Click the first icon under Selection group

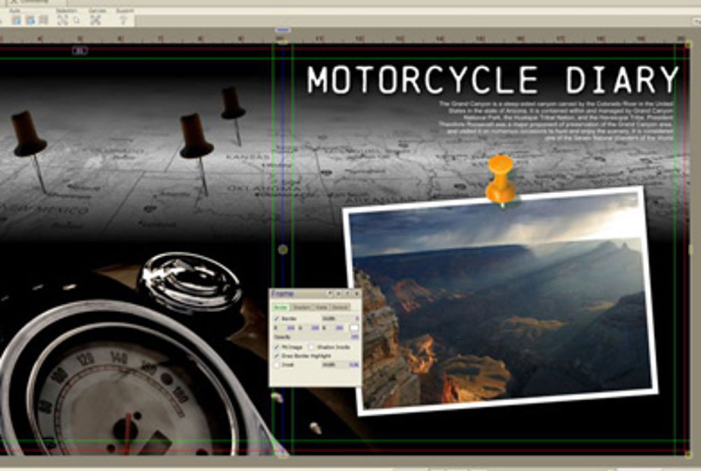click(x=63, y=20)
